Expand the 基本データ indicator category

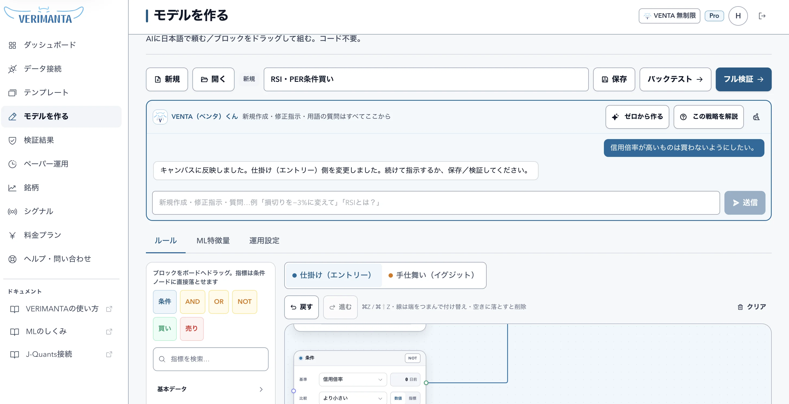click(x=210, y=389)
